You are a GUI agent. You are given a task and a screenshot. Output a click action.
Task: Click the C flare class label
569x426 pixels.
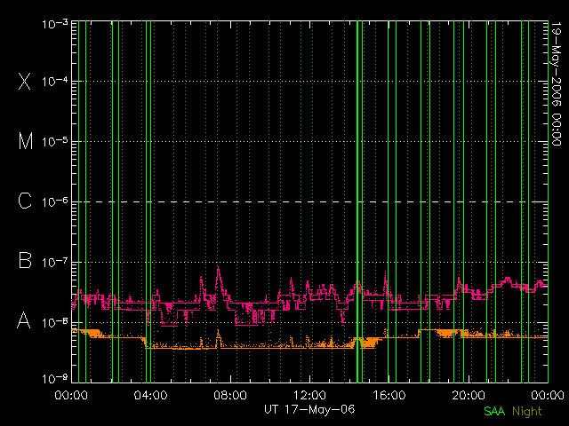click(x=25, y=201)
